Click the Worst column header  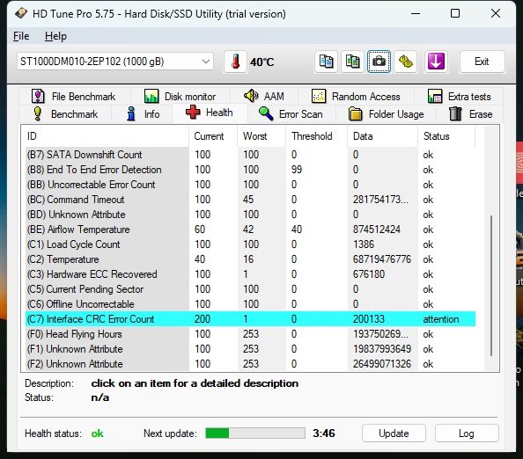[261, 136]
